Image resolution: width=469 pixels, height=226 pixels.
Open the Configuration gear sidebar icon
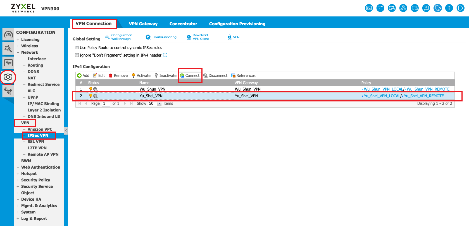8,77
